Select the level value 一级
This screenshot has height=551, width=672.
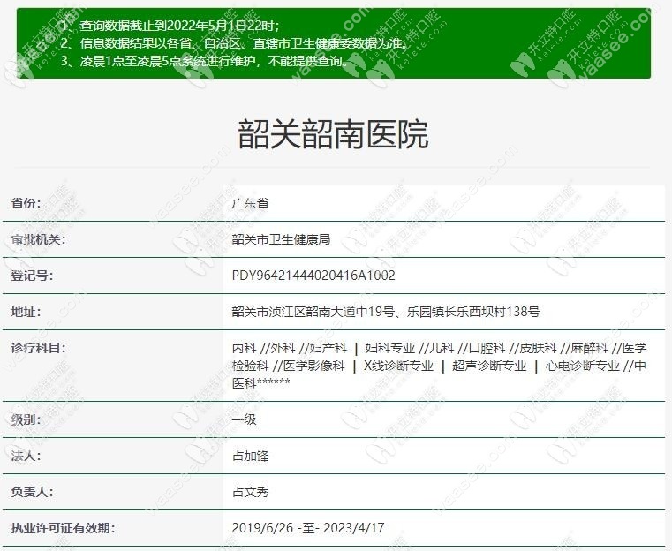pos(245,419)
